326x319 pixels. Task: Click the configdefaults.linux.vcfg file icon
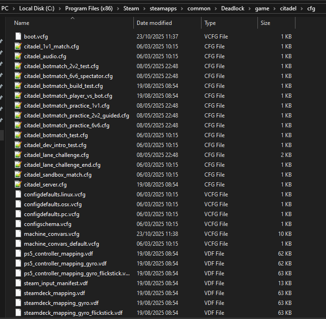click(18, 194)
